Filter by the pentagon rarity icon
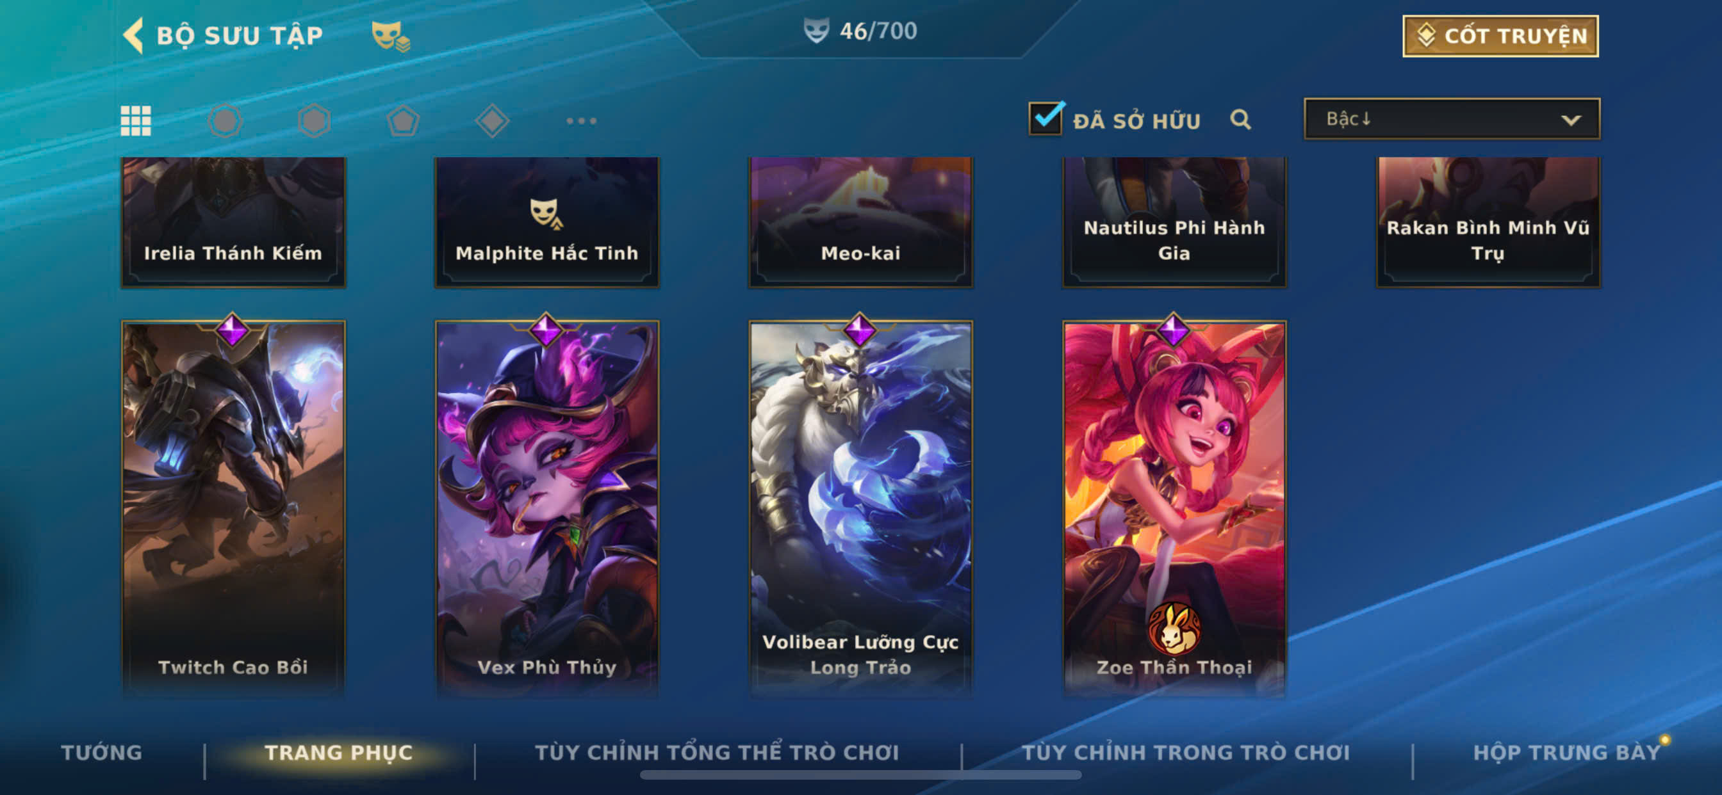The width and height of the screenshot is (1722, 795). [403, 121]
